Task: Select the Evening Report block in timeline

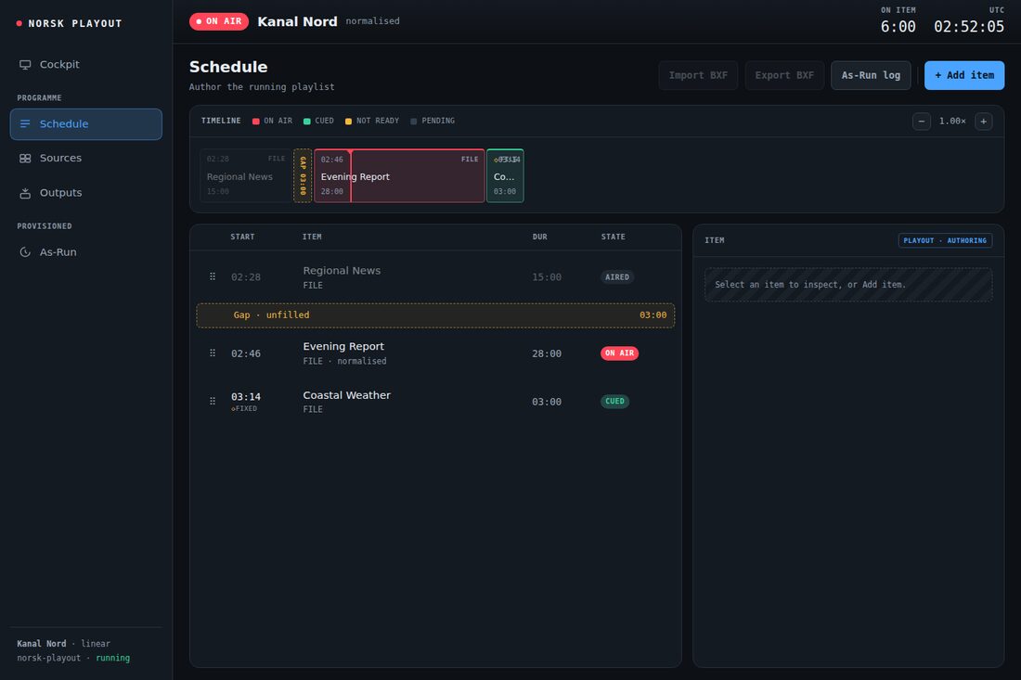Action: tap(399, 175)
